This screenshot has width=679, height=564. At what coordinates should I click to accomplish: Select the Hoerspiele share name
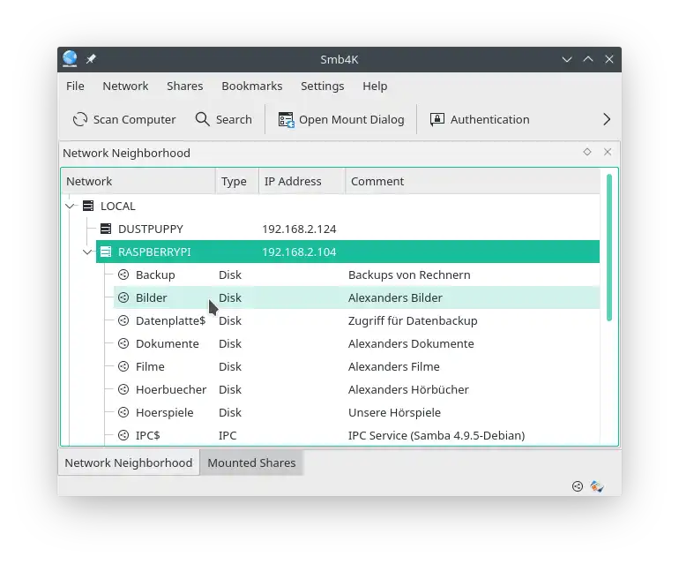tap(164, 413)
